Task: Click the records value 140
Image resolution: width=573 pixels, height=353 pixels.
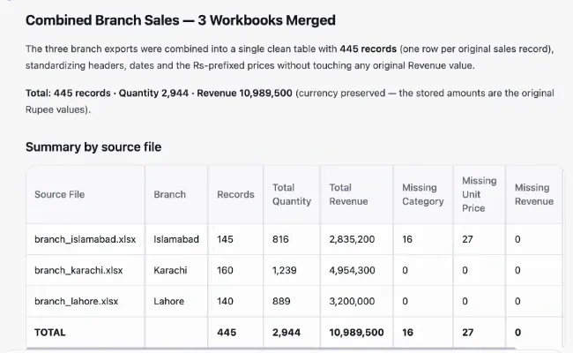Action: (x=225, y=302)
